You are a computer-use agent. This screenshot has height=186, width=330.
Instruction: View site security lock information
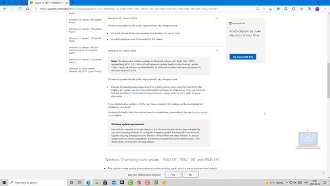[36, 9]
